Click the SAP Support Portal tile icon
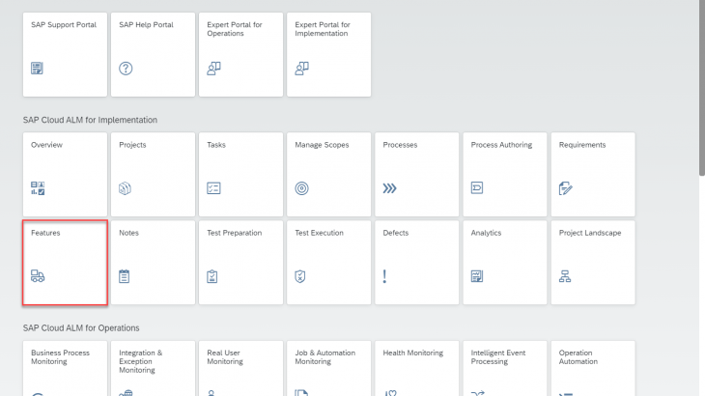This screenshot has height=396, width=705. (x=38, y=68)
